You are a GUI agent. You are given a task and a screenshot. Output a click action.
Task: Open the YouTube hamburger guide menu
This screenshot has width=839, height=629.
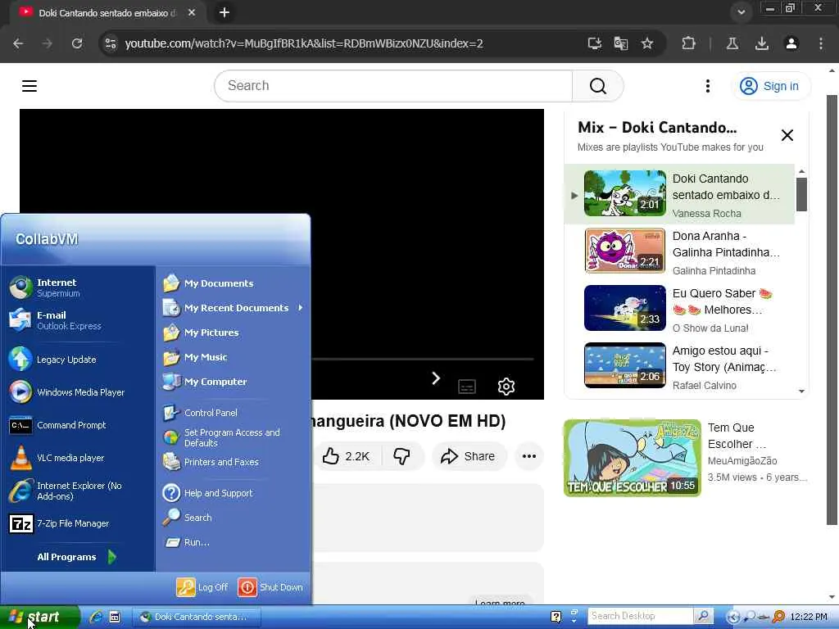click(x=29, y=86)
